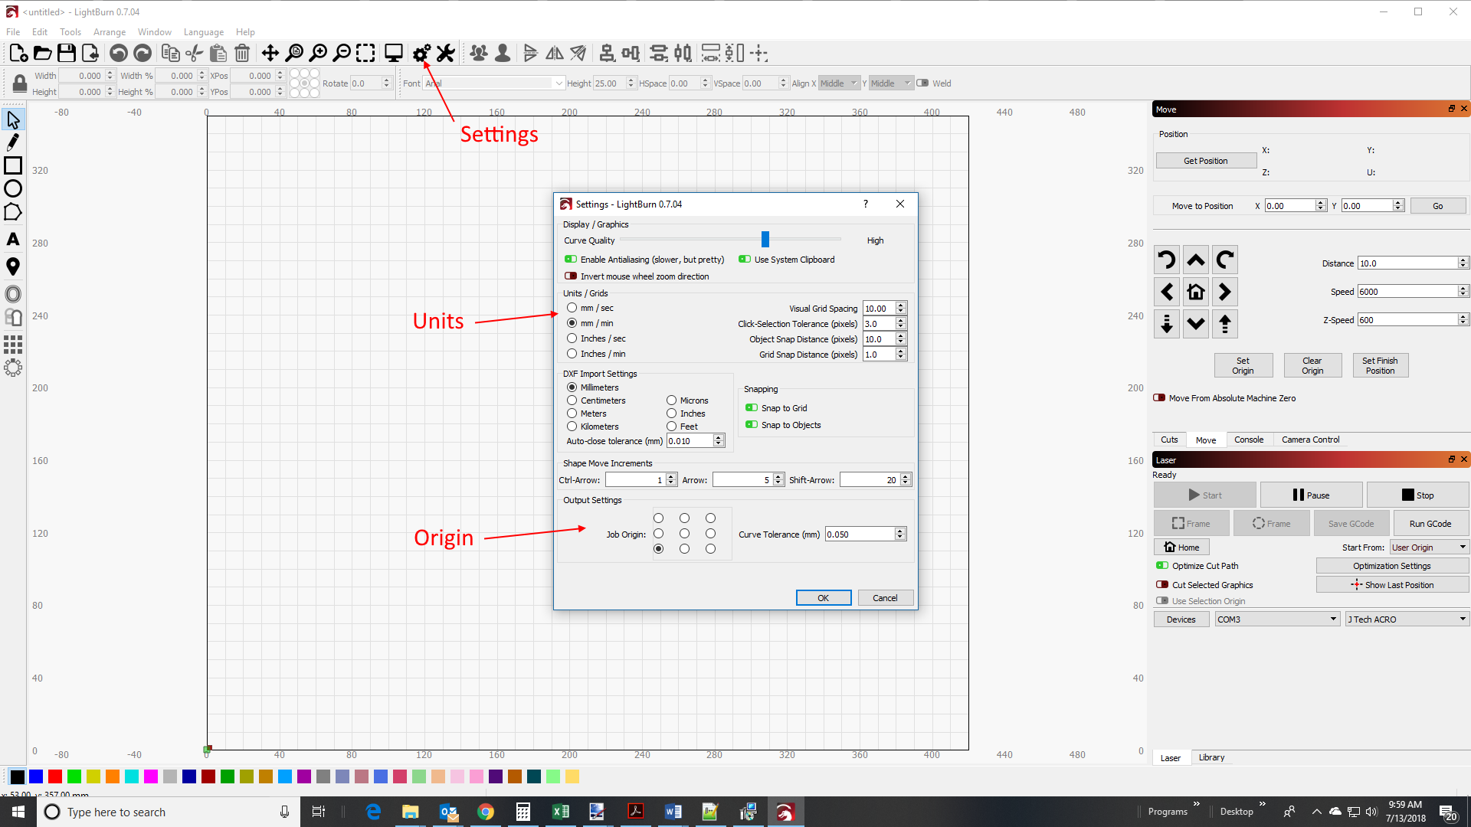Select Microns DXF import option
The height and width of the screenshot is (827, 1471).
(x=672, y=400)
